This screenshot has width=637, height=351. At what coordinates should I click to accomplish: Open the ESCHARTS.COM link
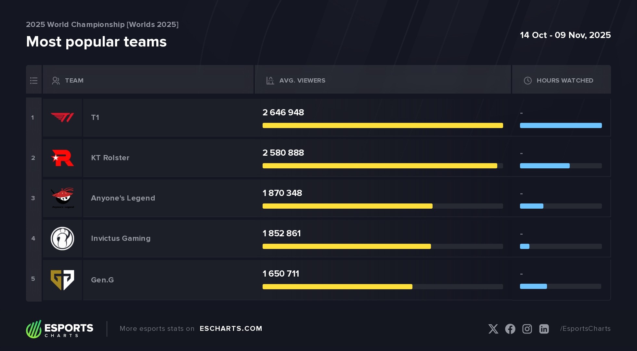[231, 329]
